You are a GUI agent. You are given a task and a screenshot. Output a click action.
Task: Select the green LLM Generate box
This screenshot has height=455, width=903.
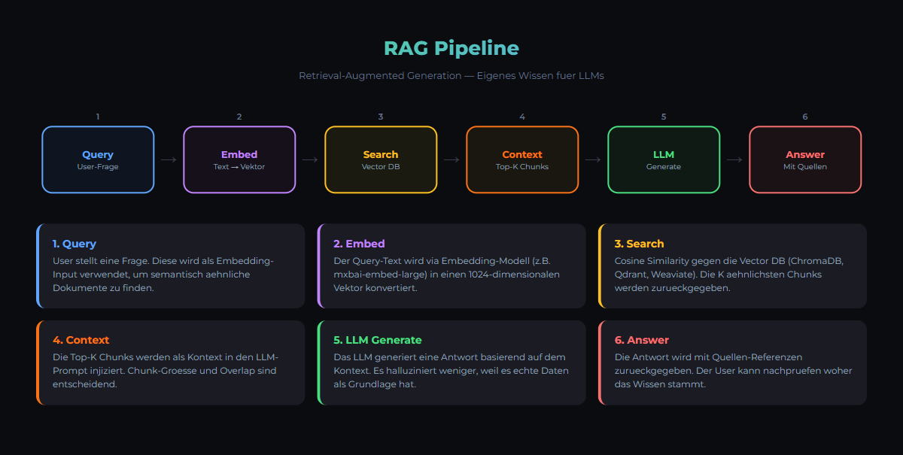[664, 159]
